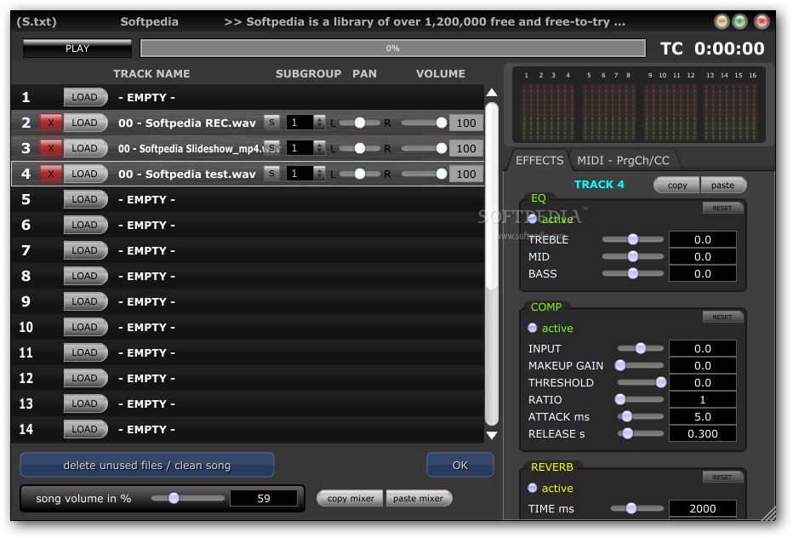Select the track named 00 - Softpedia test.wav
Viewport: 793px width, 538px height.
point(186,175)
